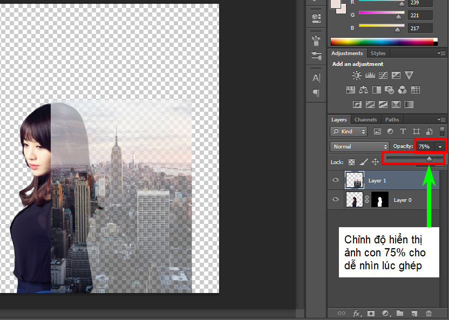Open the Normal blend mode dropdown
Image resolution: width=449 pixels, height=320 pixels.
point(360,146)
